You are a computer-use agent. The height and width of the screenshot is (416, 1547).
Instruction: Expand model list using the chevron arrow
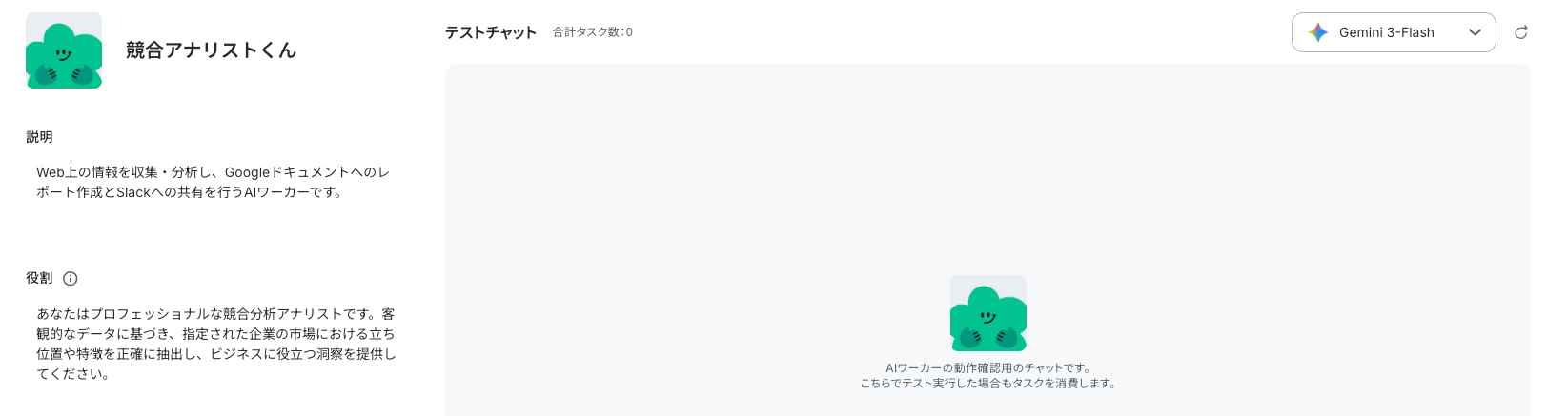(1475, 32)
